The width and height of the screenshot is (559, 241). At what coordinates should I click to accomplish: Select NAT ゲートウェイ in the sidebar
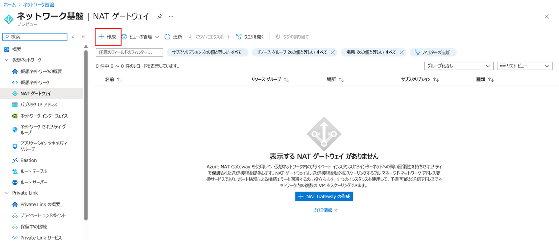coord(36,94)
